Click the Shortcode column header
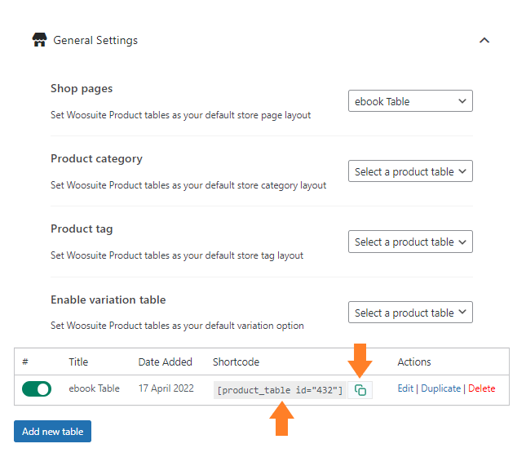The width and height of the screenshot is (526, 457). pyautogui.click(x=236, y=362)
